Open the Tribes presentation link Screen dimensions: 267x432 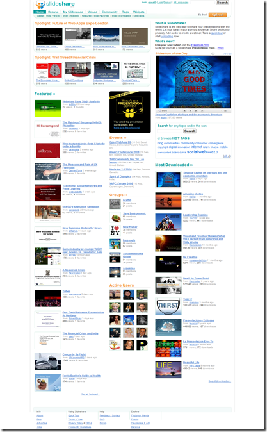67,291
